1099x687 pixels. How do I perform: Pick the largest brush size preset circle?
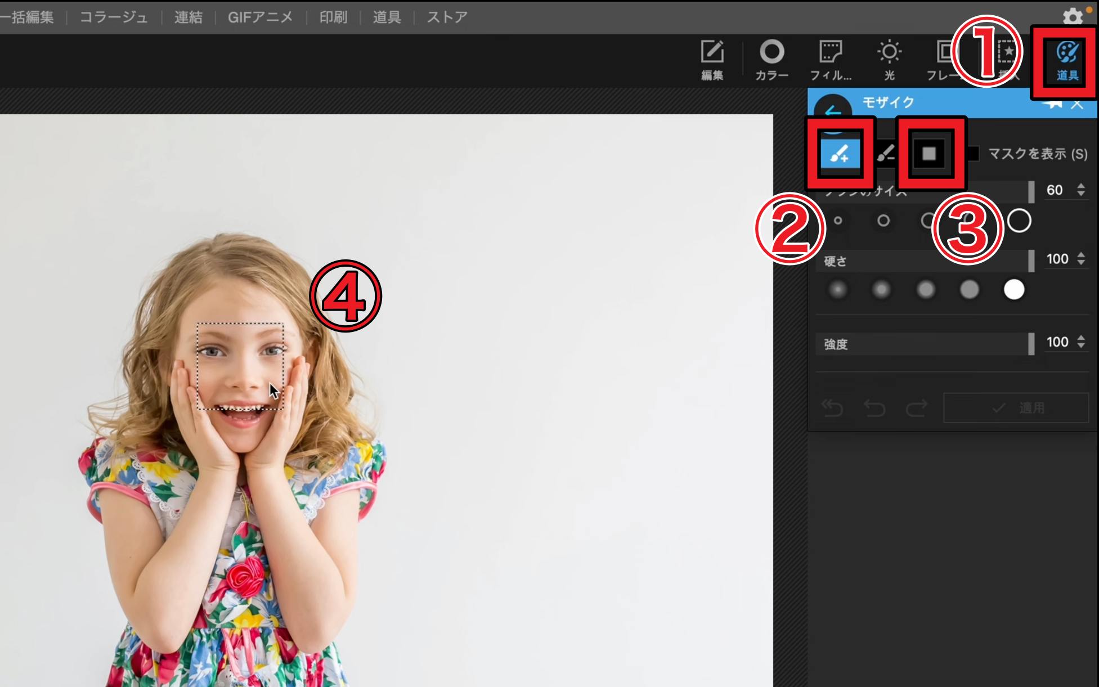click(1019, 221)
